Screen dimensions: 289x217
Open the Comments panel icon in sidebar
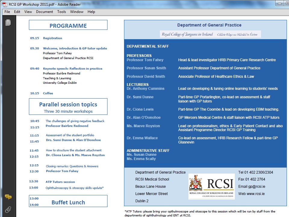(x=8, y=197)
